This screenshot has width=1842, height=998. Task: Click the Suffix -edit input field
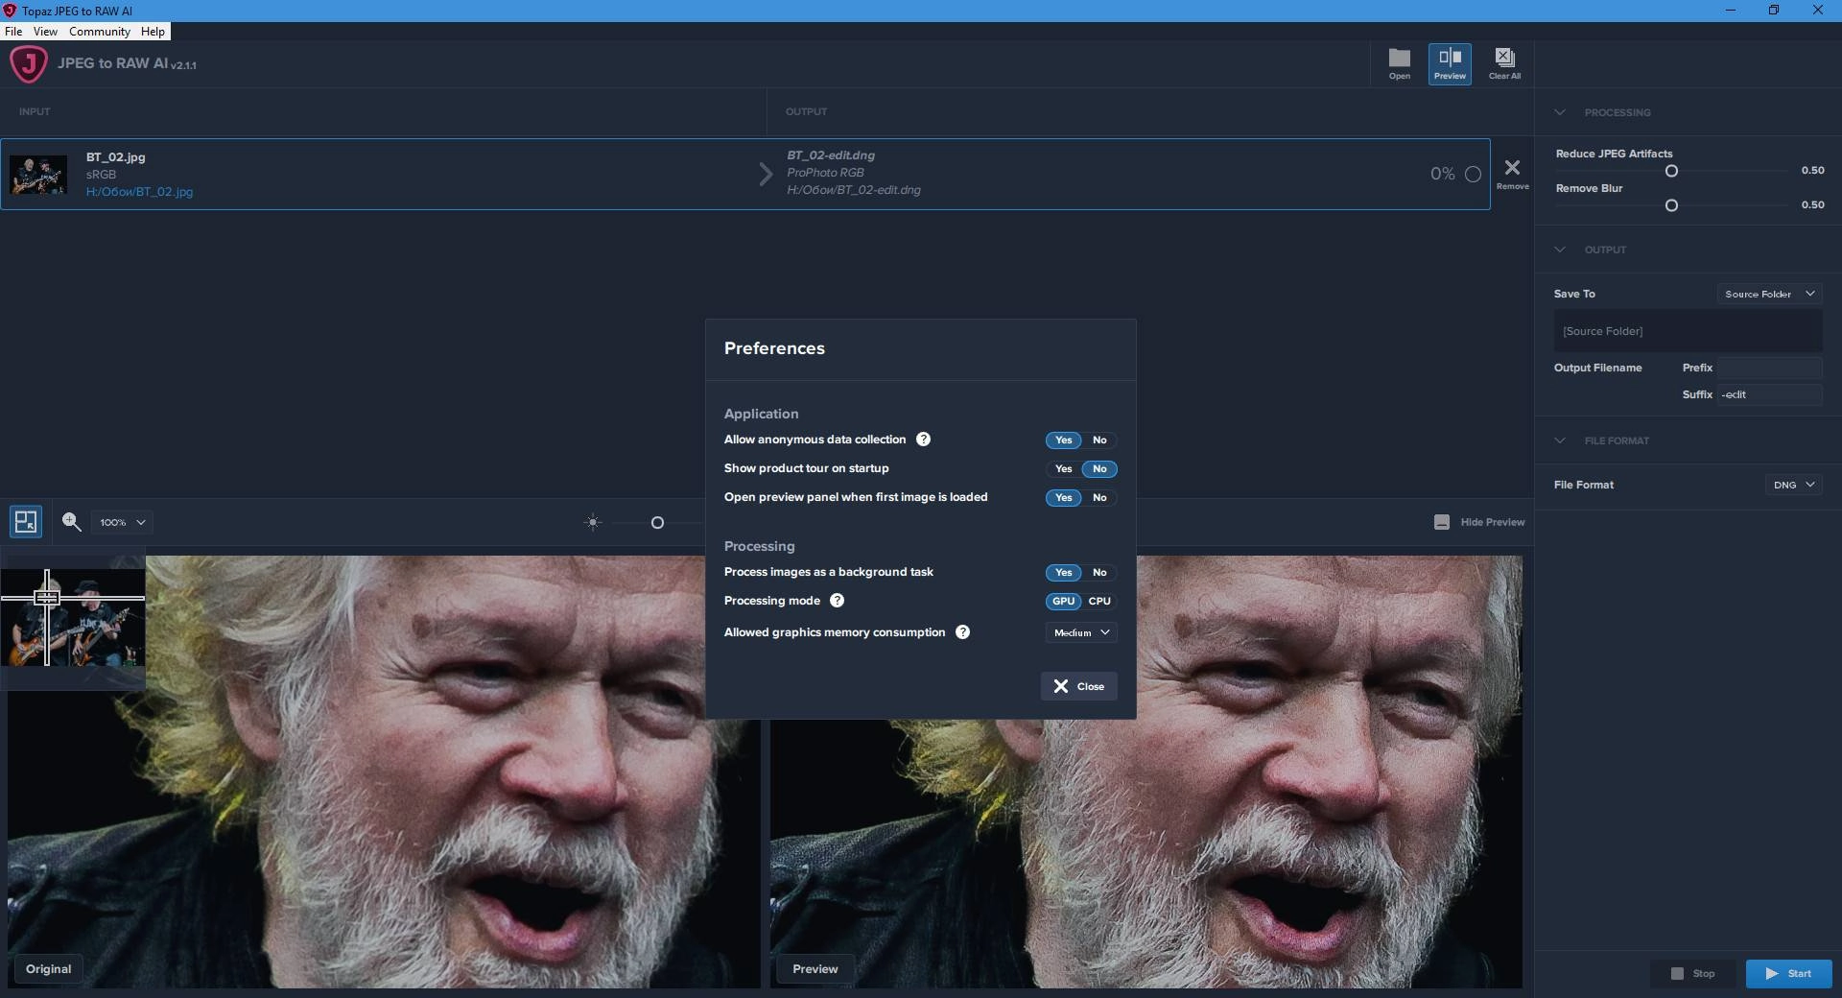coord(1769,394)
